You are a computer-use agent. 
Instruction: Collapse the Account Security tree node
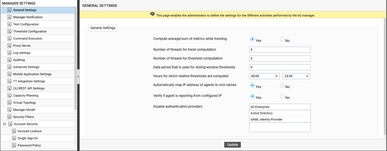pos(5,124)
